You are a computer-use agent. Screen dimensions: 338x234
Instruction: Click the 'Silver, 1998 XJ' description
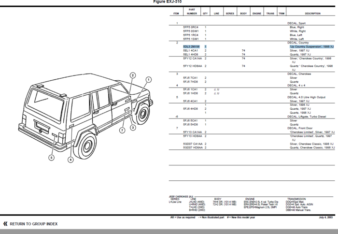(x=299, y=105)
